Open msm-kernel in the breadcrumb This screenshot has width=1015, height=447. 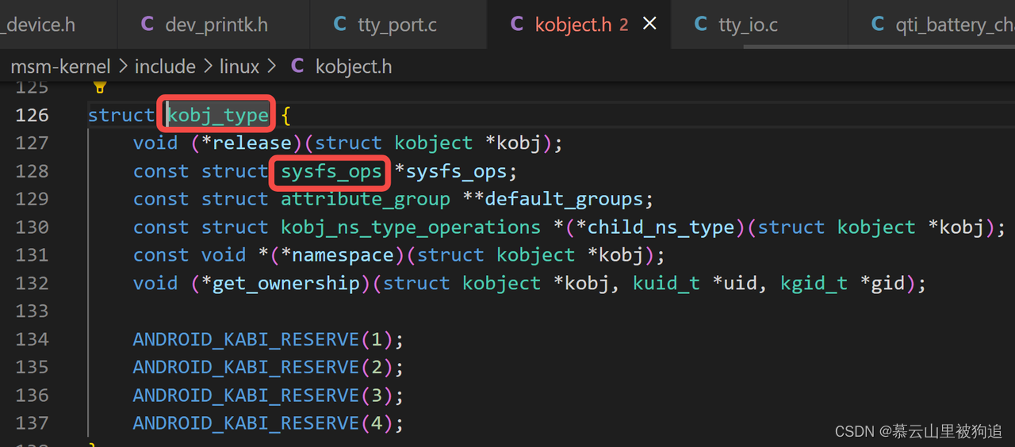tap(60, 67)
